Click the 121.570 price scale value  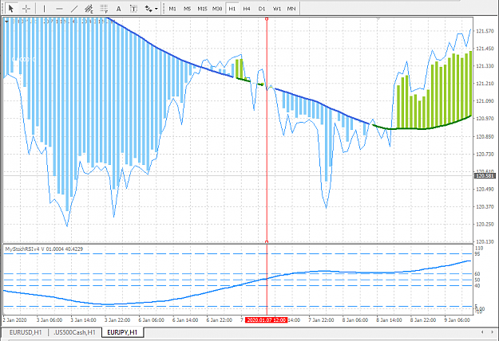pos(485,31)
